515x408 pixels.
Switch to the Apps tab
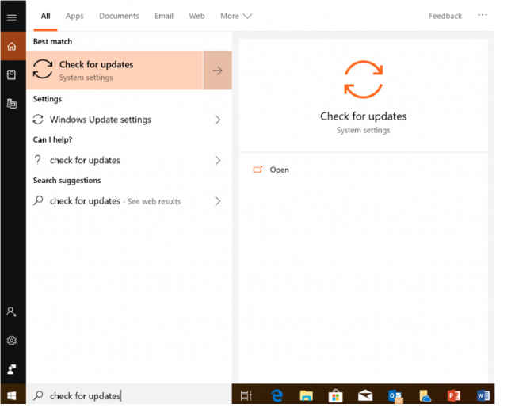74,16
